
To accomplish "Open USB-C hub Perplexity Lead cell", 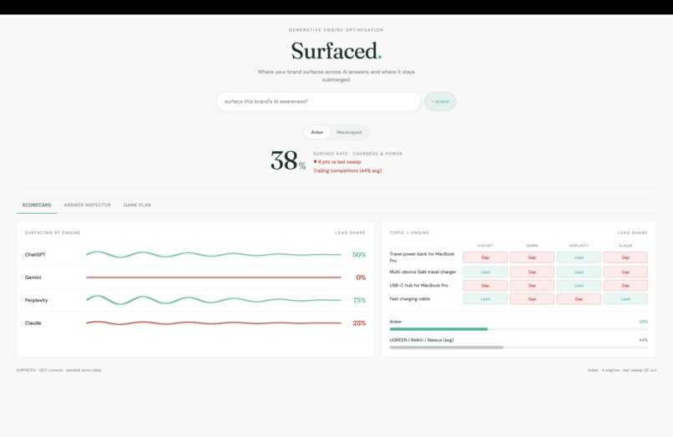I will 579,285.
